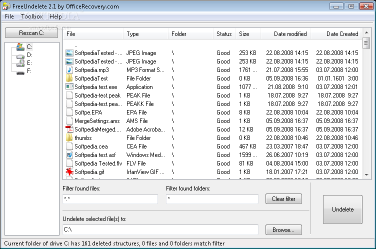Click the file list scrollbar thumb
This screenshot has height=249, width=376.
pos(366,43)
